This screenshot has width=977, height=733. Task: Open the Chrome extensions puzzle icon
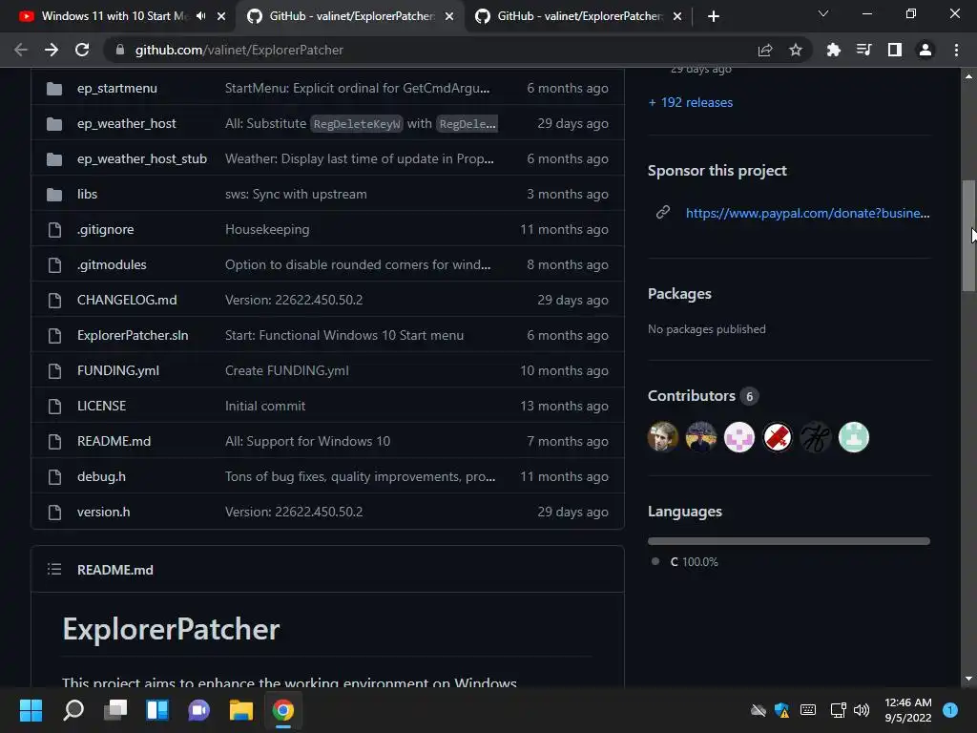833,50
